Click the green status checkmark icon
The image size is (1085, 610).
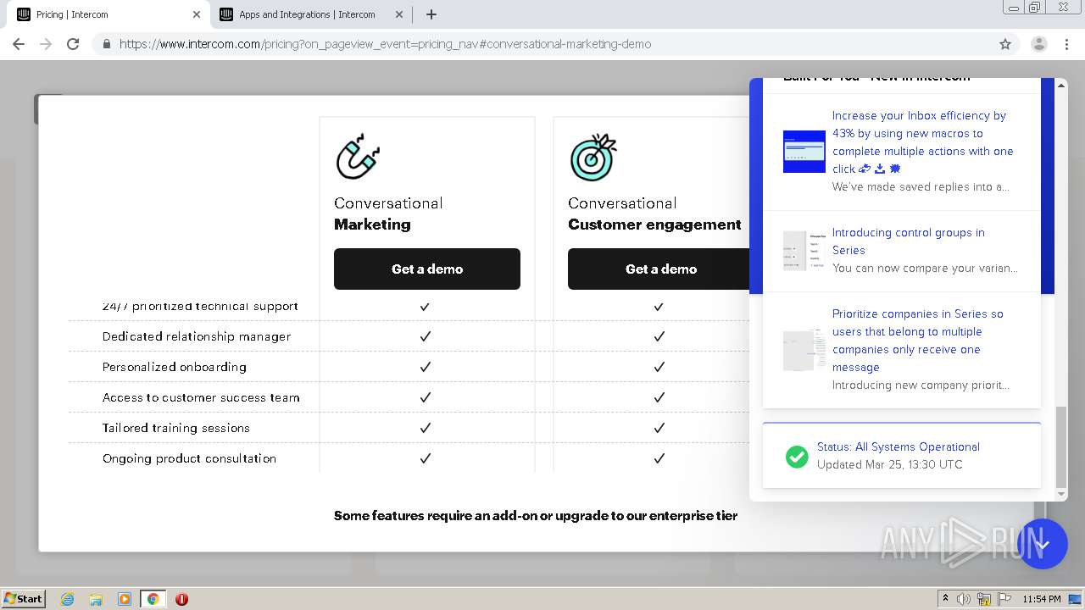797,457
